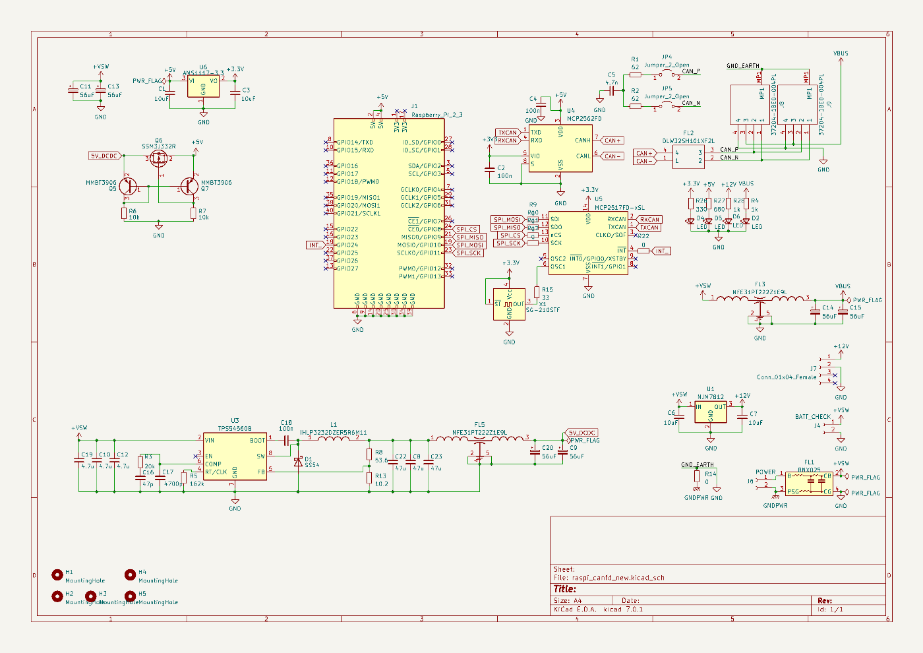Click the 'Date:' field in title block
The image size is (923, 653).
(630, 601)
